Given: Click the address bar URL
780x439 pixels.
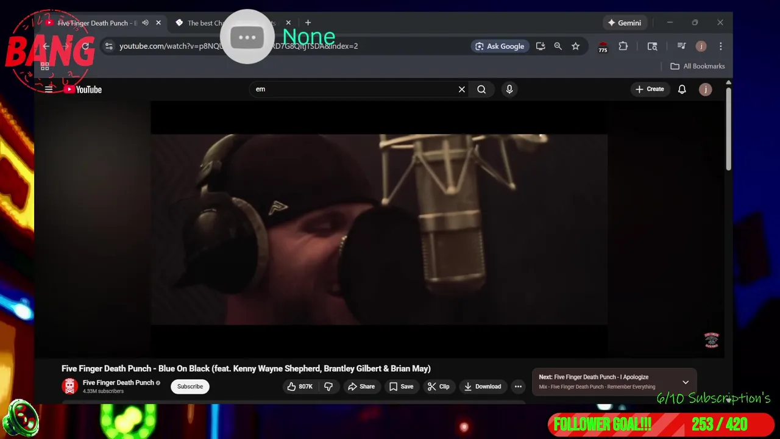Looking at the screenshot, I should [238, 46].
